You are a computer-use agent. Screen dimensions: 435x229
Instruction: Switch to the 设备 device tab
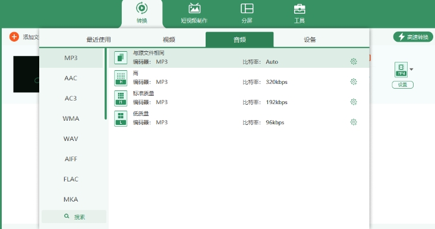[310, 40]
